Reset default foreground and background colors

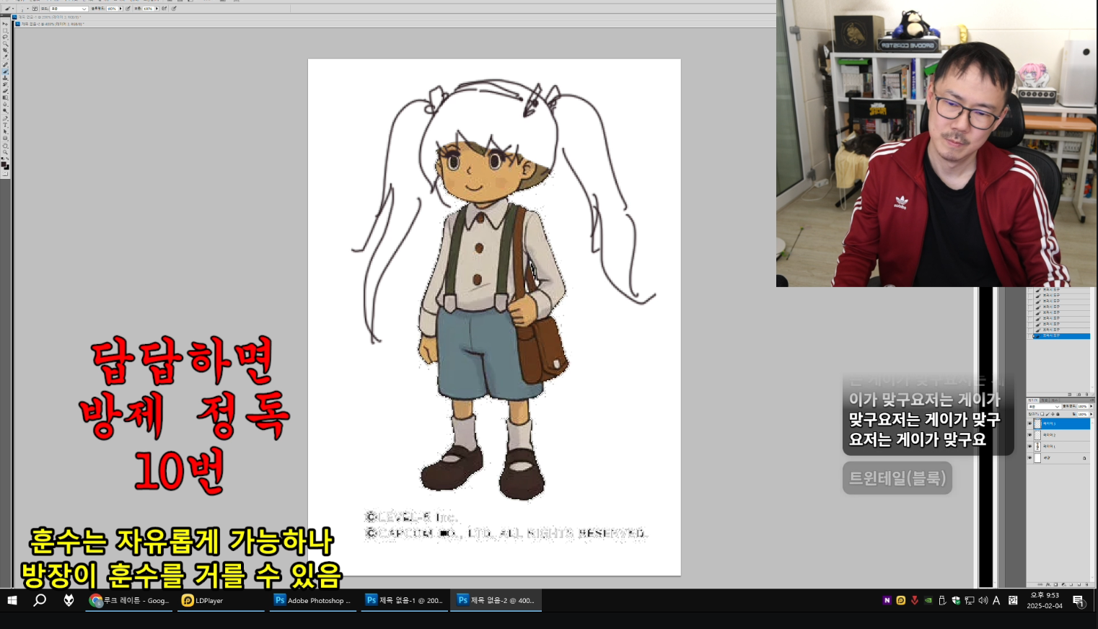click(x=2, y=158)
